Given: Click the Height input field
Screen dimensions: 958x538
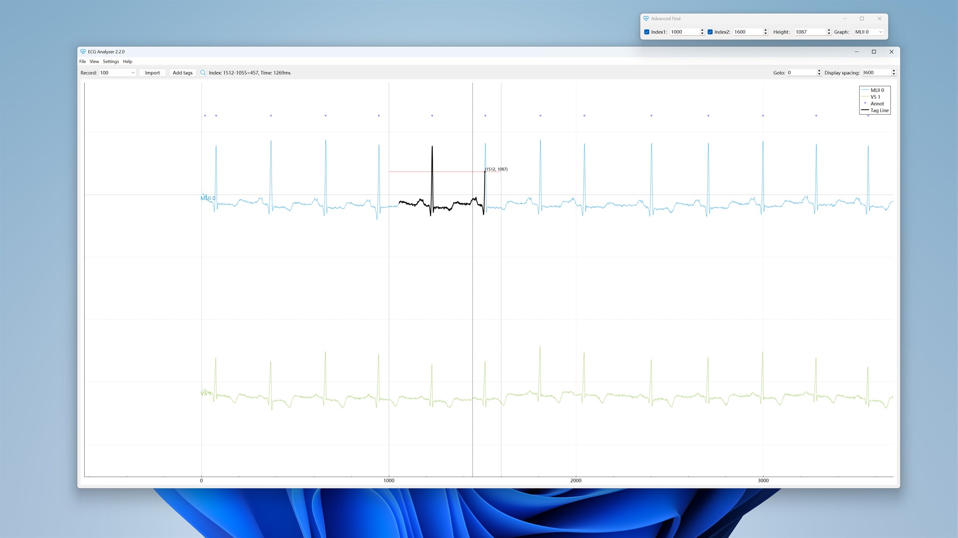Looking at the screenshot, I should (x=809, y=32).
